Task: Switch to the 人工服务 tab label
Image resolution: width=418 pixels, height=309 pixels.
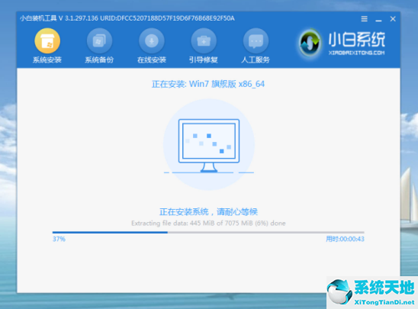Action: coord(256,60)
